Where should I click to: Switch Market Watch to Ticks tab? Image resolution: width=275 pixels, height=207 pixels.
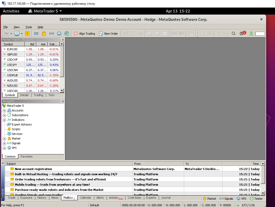(51, 95)
